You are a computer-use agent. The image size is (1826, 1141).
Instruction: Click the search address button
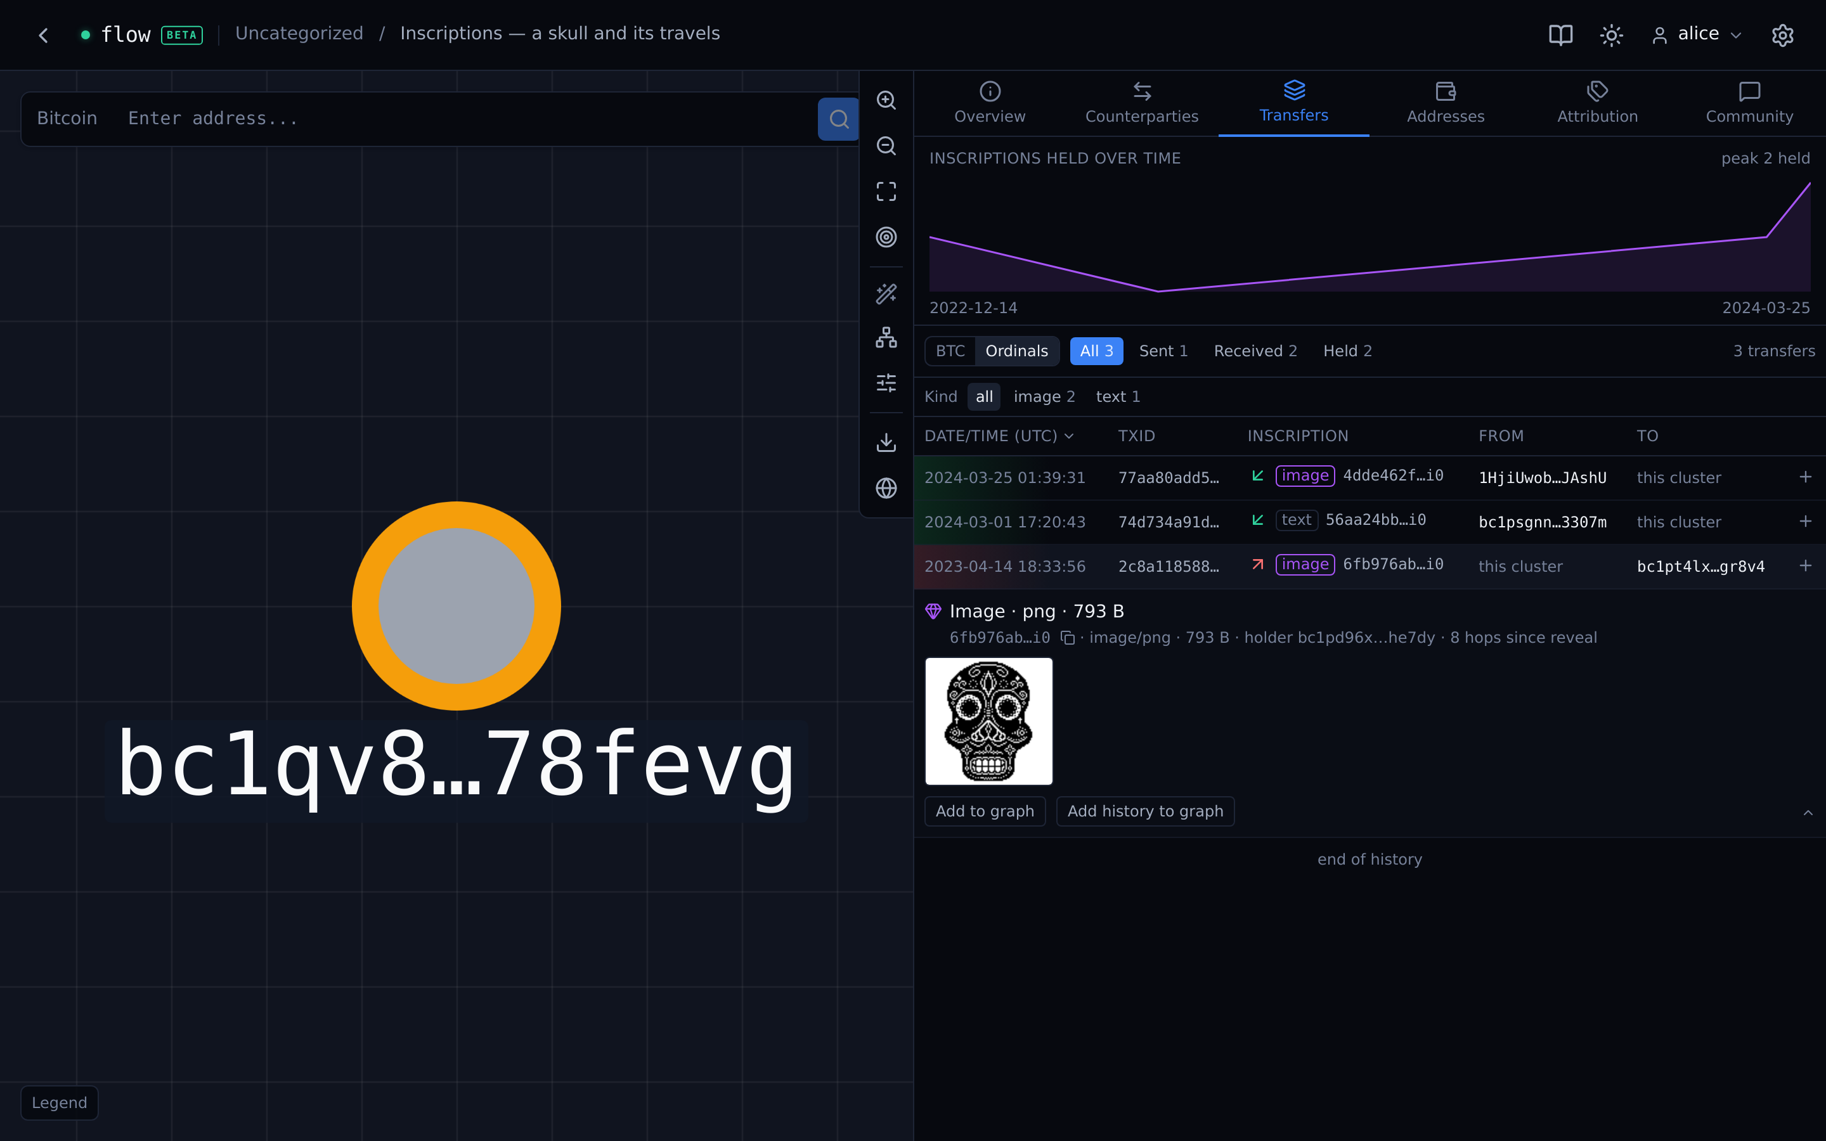click(838, 119)
